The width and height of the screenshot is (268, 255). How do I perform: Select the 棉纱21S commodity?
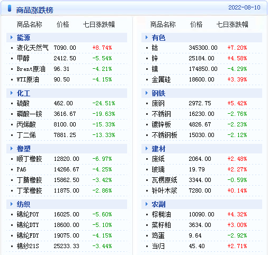coord(28,246)
